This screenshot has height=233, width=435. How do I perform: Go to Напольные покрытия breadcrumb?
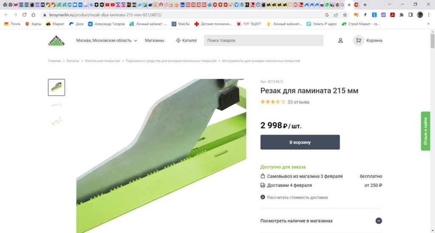102,61
